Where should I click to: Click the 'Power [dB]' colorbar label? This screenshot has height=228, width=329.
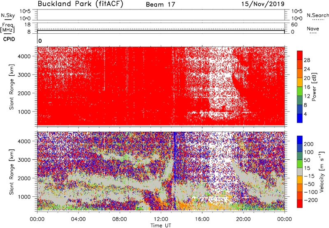point(314,87)
